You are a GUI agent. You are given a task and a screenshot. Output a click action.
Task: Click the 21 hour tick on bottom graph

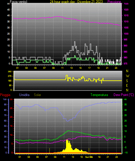tap(108, 157)
